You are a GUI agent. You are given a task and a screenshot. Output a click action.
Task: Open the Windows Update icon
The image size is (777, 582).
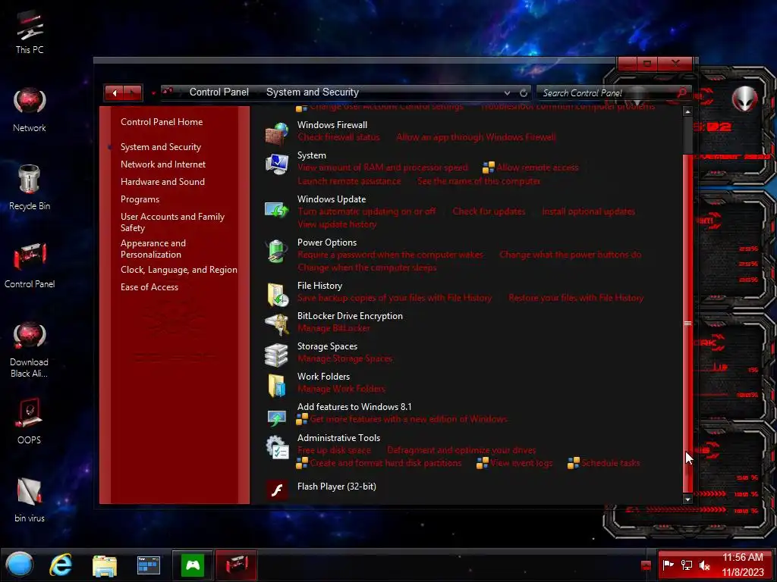(x=276, y=210)
